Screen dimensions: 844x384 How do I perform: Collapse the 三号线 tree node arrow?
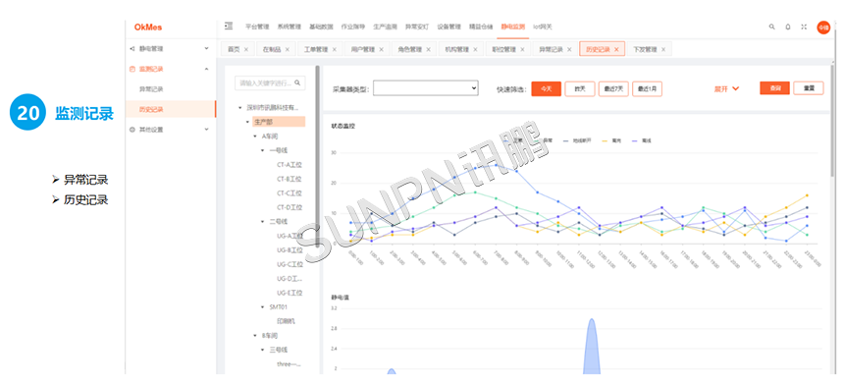point(263,350)
